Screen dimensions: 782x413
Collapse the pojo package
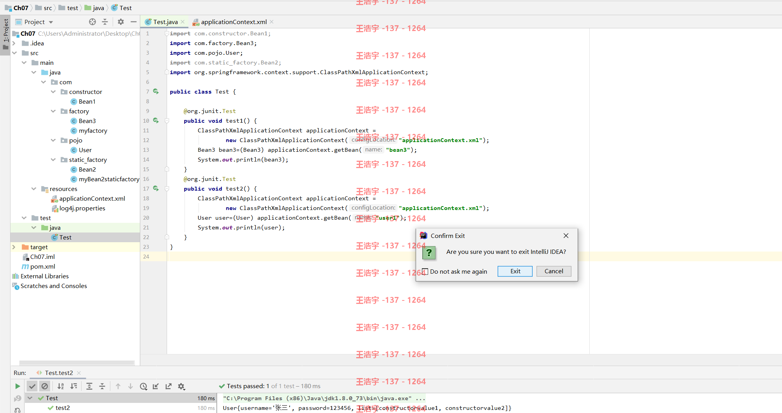[53, 140]
